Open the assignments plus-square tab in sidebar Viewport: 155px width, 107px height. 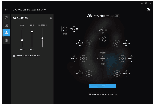click(x=6, y=25)
